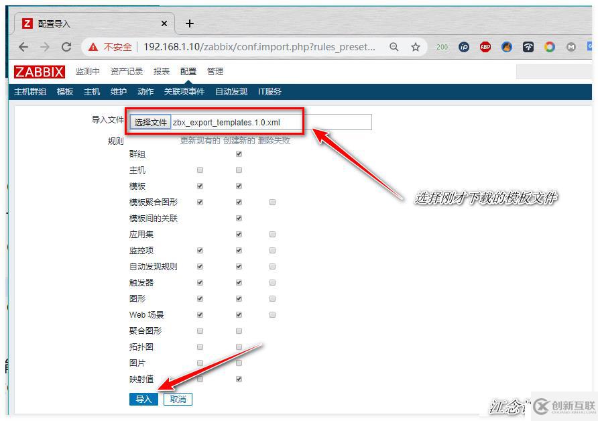This screenshot has width=598, height=421.
Task: Go to 自动发现 submenu
Action: [x=231, y=92]
